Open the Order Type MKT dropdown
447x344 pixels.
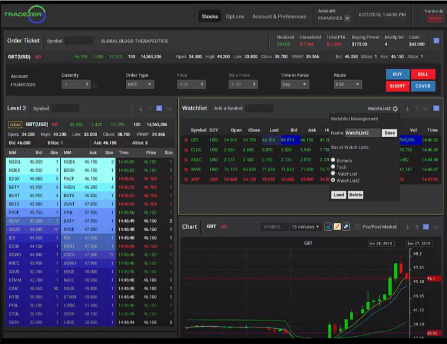[140, 85]
